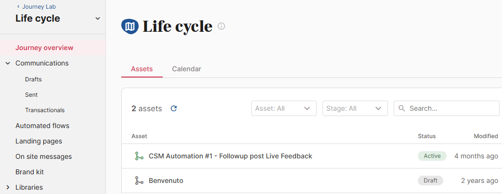The height and width of the screenshot is (194, 502).
Task: Open the Asset: All filter dropdown
Action: point(284,108)
